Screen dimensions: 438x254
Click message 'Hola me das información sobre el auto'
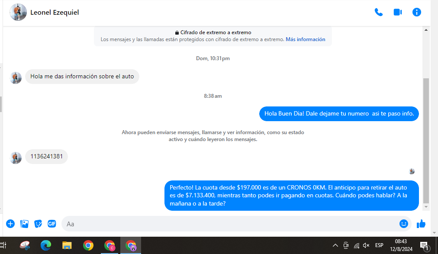click(x=82, y=77)
